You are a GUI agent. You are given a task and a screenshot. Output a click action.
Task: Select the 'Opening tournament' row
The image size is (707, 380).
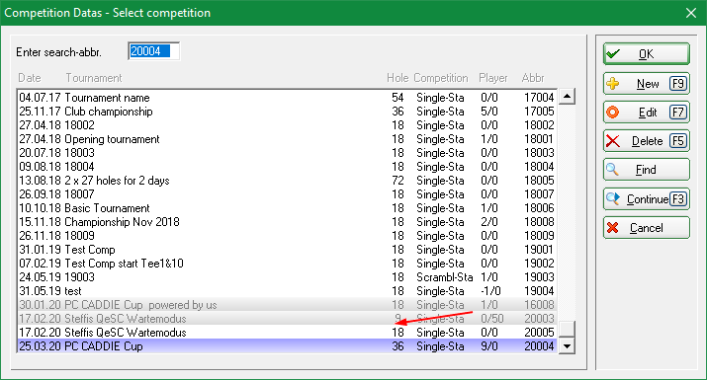click(287, 139)
